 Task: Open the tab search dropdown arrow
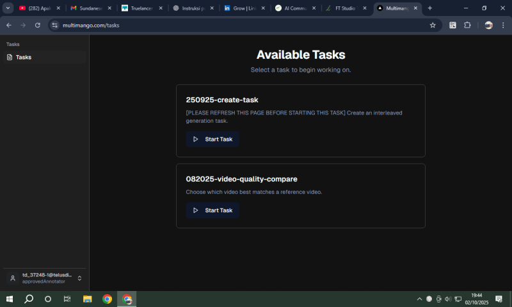8,8
